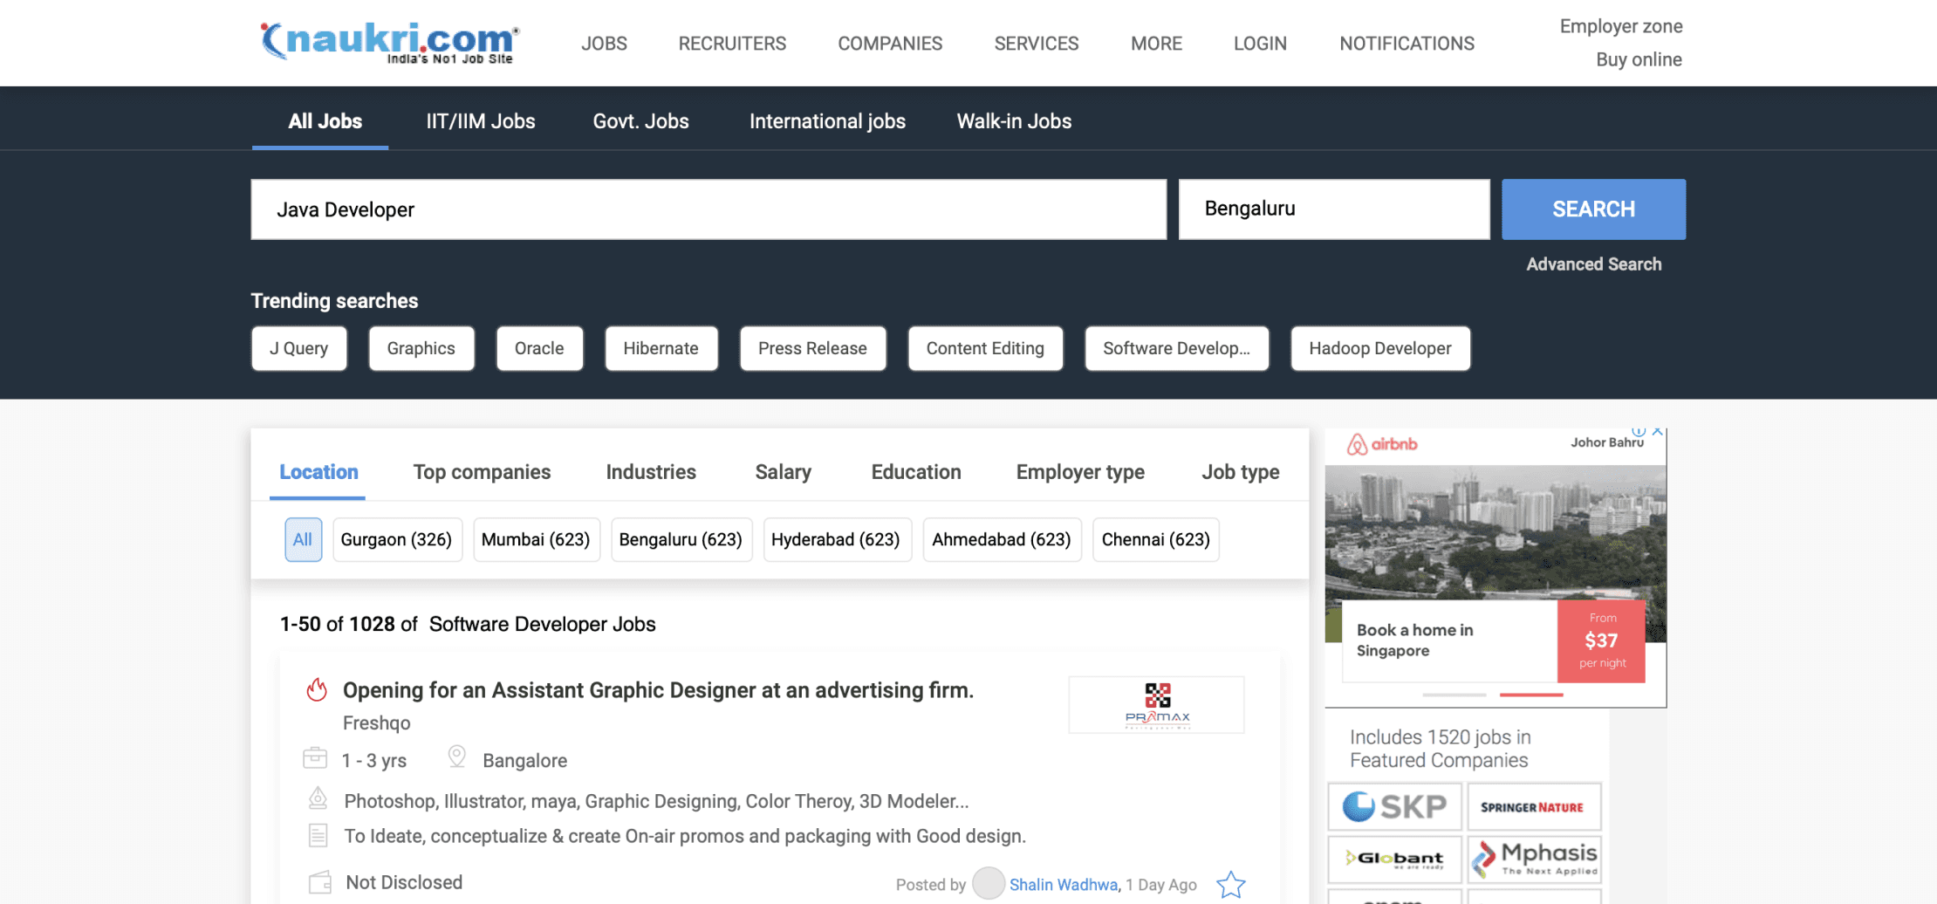Viewport: 1937px width, 904px height.
Task: Click the job description document icon
Action: [x=318, y=835]
